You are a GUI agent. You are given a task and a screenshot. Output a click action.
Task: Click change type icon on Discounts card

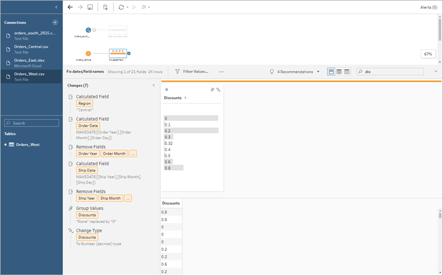218,90
